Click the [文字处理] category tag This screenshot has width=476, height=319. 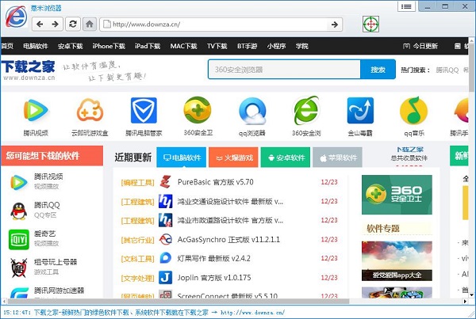point(137,278)
